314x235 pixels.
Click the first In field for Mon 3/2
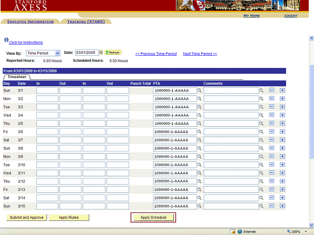[x=47, y=99]
